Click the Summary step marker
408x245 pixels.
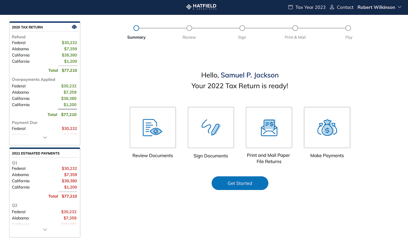[x=136, y=28]
